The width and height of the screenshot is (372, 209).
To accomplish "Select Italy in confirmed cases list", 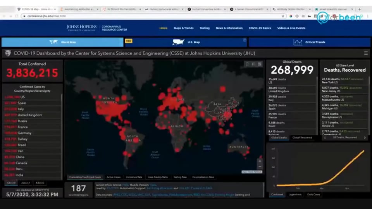I will (32, 109).
